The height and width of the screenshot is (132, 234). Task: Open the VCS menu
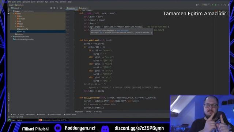(57, 2)
